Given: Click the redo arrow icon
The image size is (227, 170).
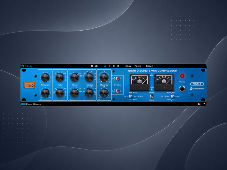Looking at the screenshot, I should point(96,66).
